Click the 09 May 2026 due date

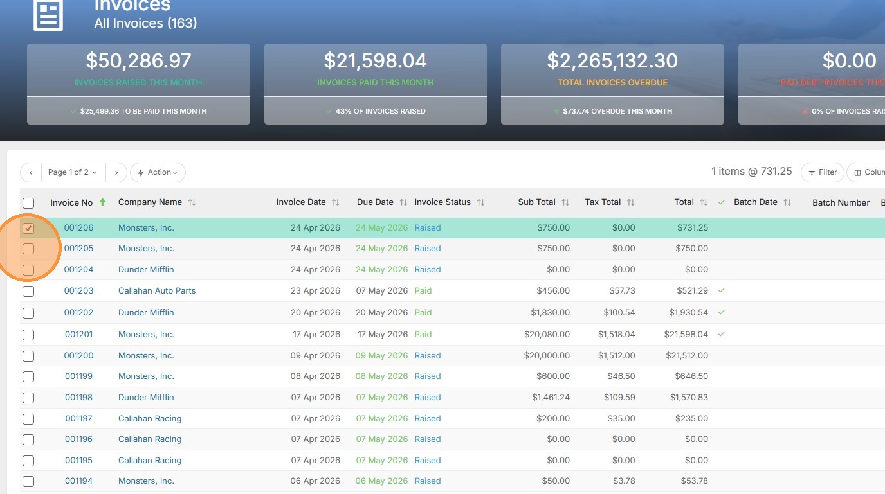pyautogui.click(x=381, y=355)
